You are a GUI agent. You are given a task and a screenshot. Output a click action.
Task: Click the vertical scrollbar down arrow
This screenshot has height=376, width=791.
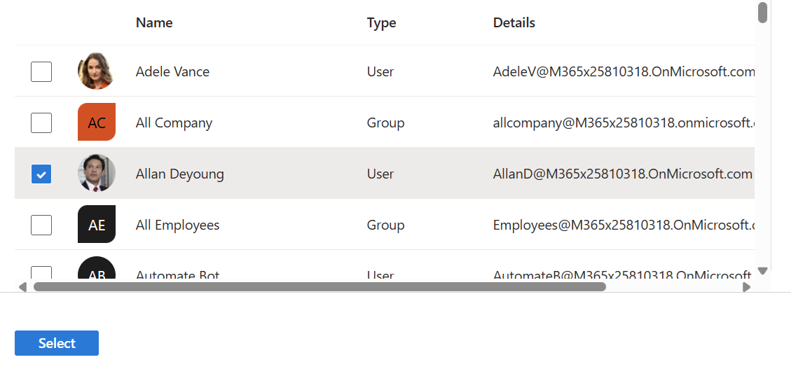(763, 271)
